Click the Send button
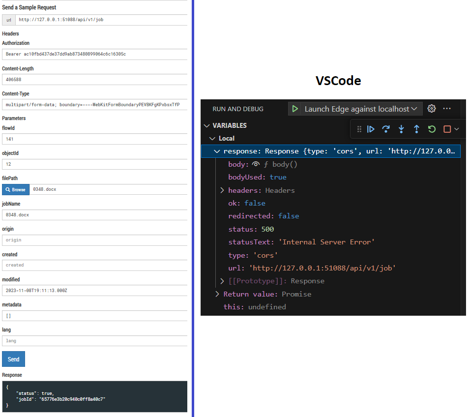Screen dimensions: 468x417 click(13, 359)
